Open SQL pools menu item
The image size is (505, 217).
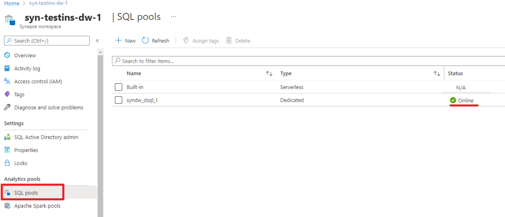click(x=26, y=192)
